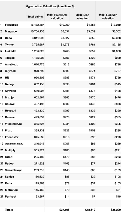Screen dimensions: 121x214
Task: Click the Totals row label
Action: click(9, 210)
